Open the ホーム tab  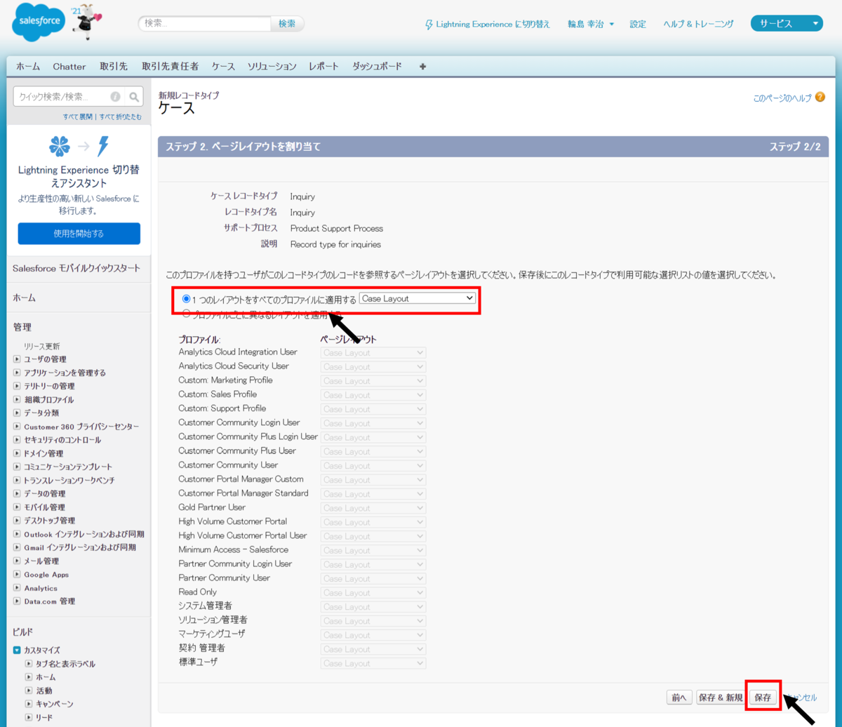[28, 67]
